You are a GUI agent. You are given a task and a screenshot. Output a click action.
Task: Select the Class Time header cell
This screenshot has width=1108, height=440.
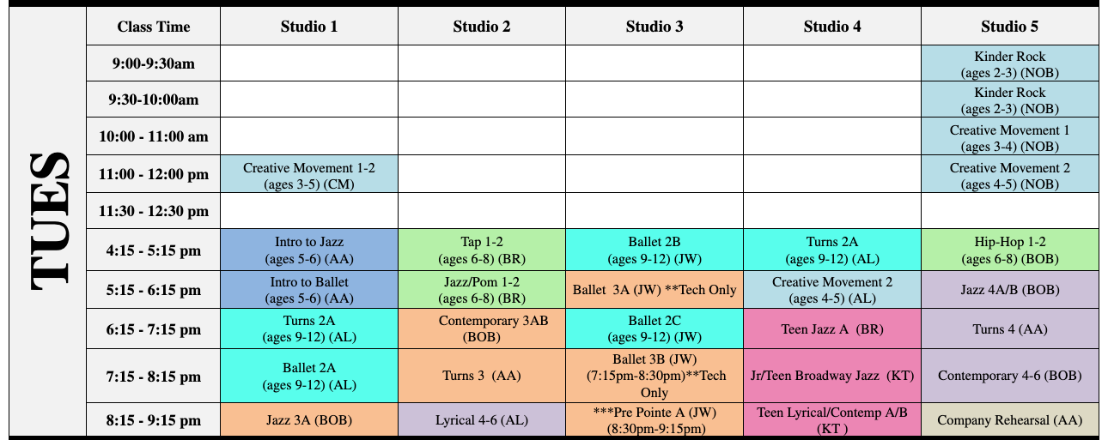click(x=154, y=27)
